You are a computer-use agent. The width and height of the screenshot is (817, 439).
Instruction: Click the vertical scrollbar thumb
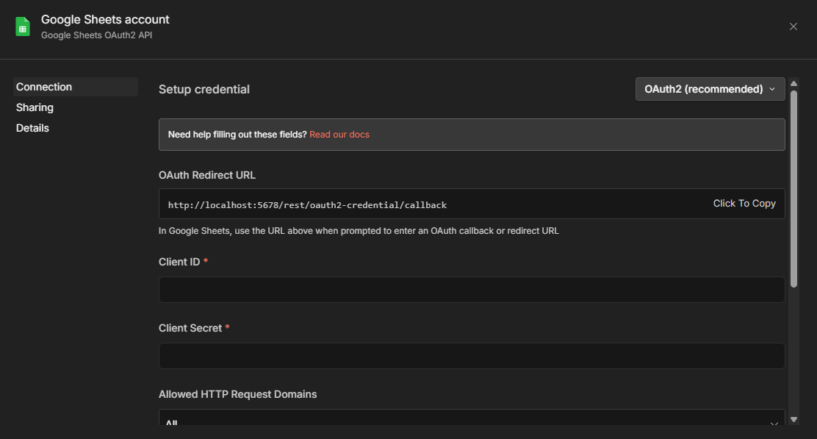point(793,184)
